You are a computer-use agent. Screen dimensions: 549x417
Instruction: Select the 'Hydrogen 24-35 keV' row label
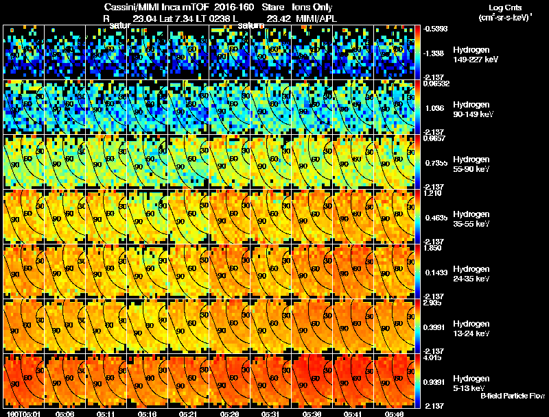(x=471, y=274)
